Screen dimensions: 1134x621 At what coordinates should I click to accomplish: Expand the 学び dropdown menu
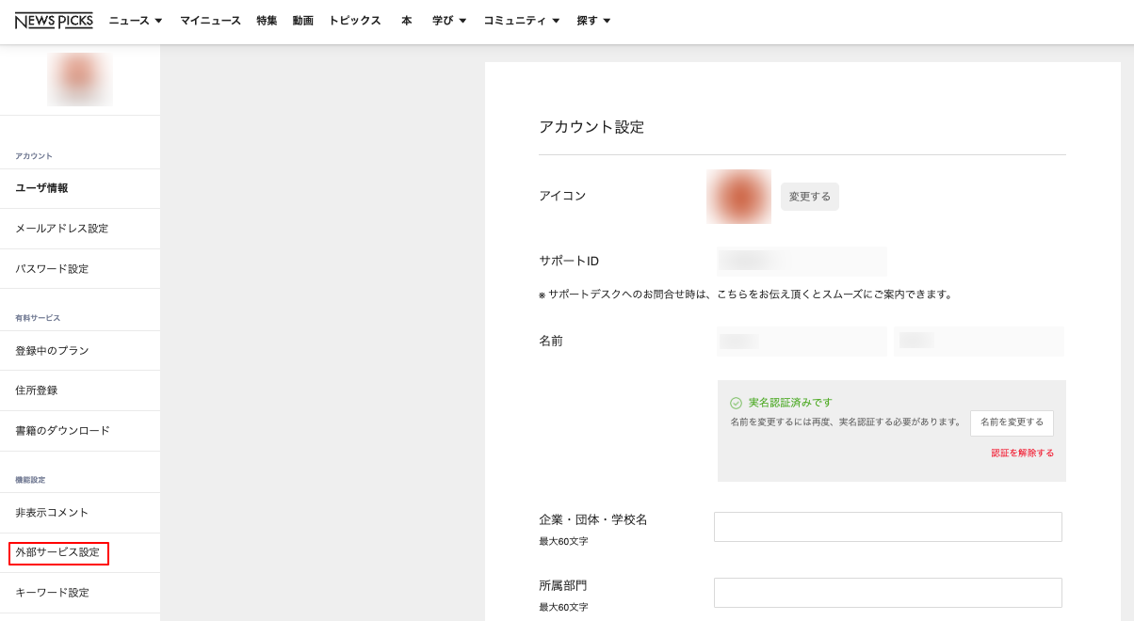point(446,19)
